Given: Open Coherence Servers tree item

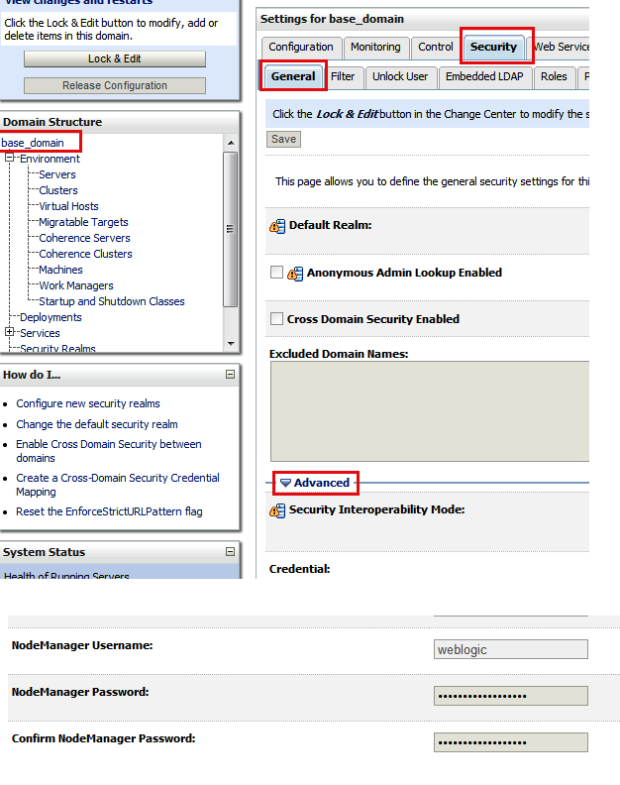Looking at the screenshot, I should (x=84, y=238).
